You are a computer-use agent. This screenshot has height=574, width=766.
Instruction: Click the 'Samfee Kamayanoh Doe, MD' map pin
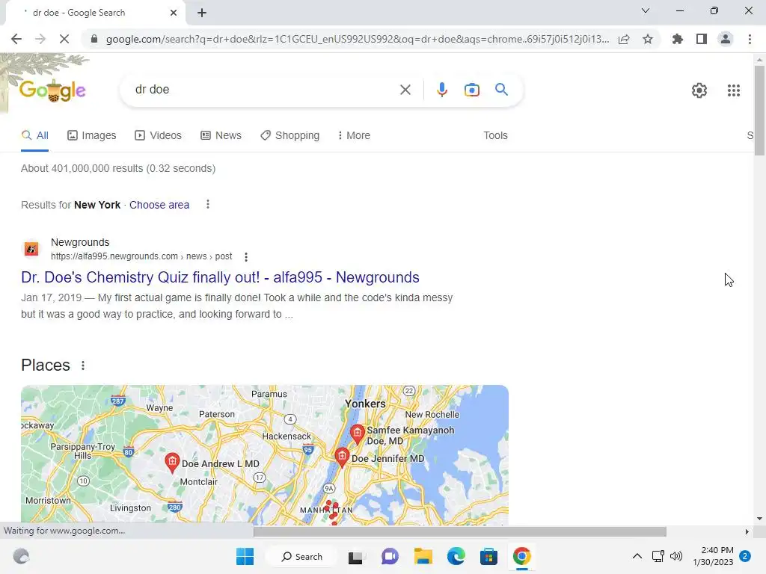click(357, 433)
